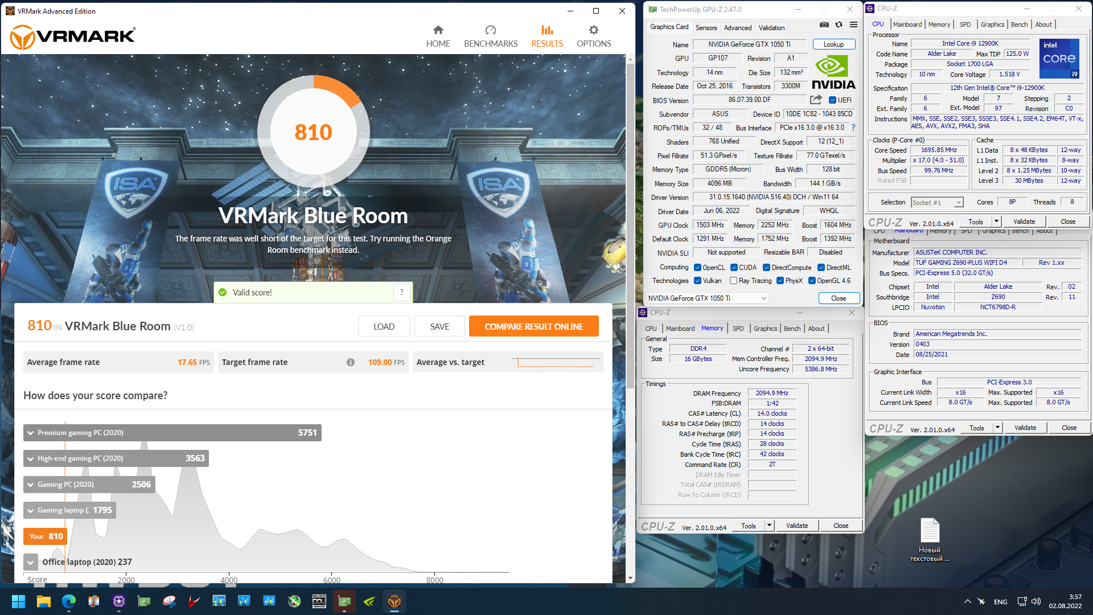Open the Новый текстовый desktop file

coord(930,540)
